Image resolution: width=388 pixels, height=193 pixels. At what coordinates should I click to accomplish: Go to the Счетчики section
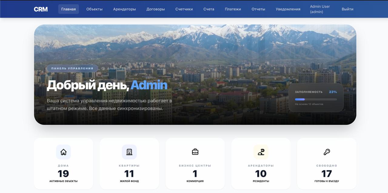[x=184, y=9]
